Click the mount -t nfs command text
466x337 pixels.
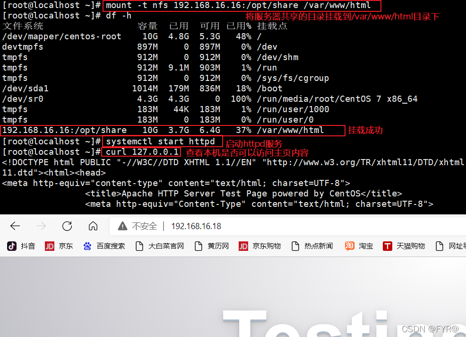[x=238, y=5]
